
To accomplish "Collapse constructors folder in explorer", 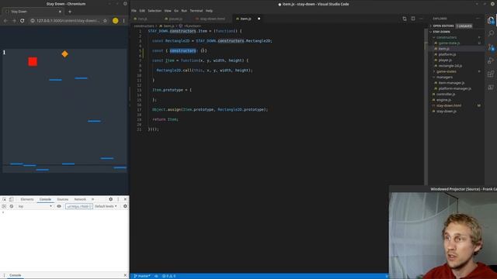I will pyautogui.click(x=447, y=37).
